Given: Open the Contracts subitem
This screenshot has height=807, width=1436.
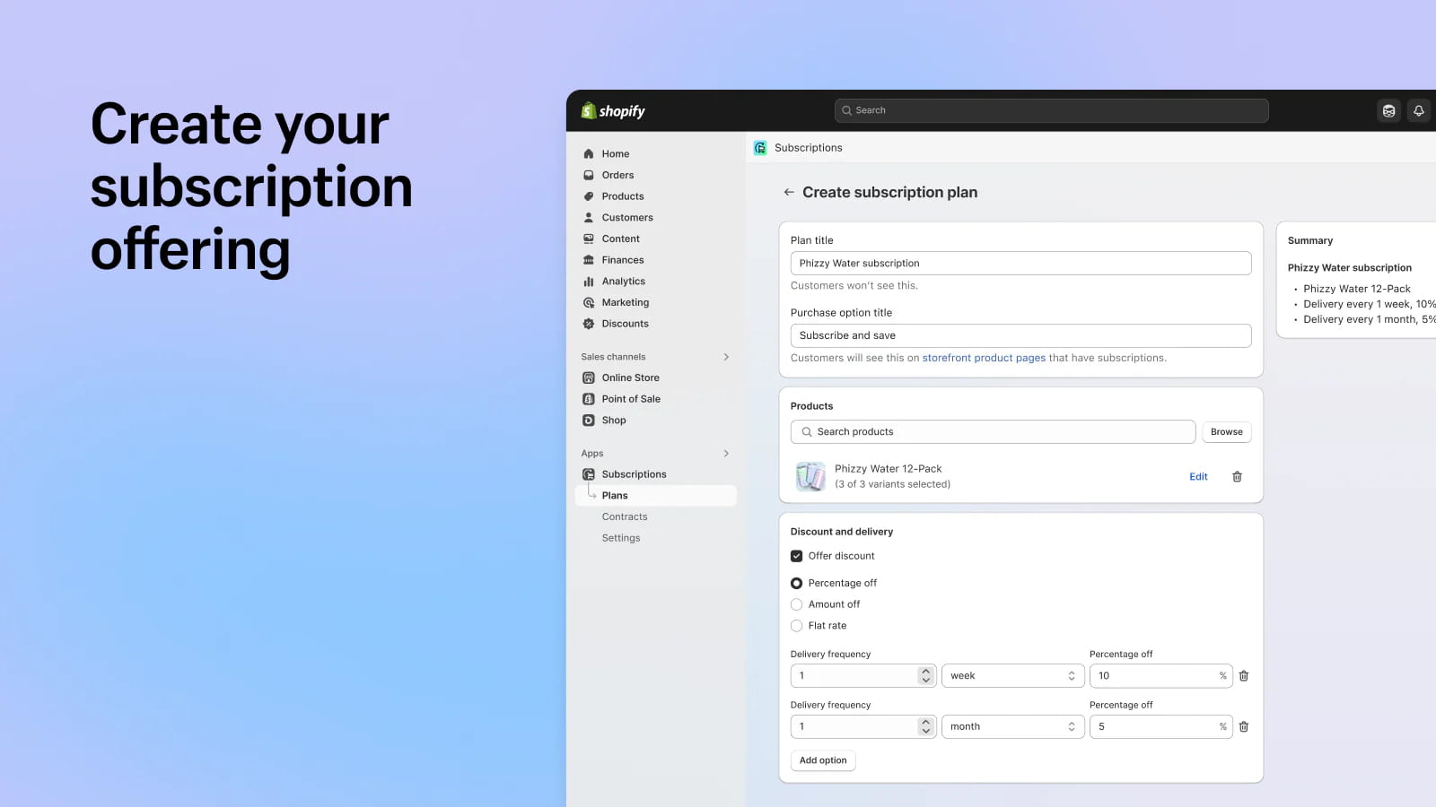Looking at the screenshot, I should tap(625, 516).
